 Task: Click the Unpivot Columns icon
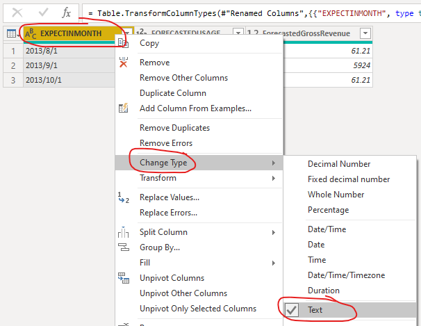point(124,278)
